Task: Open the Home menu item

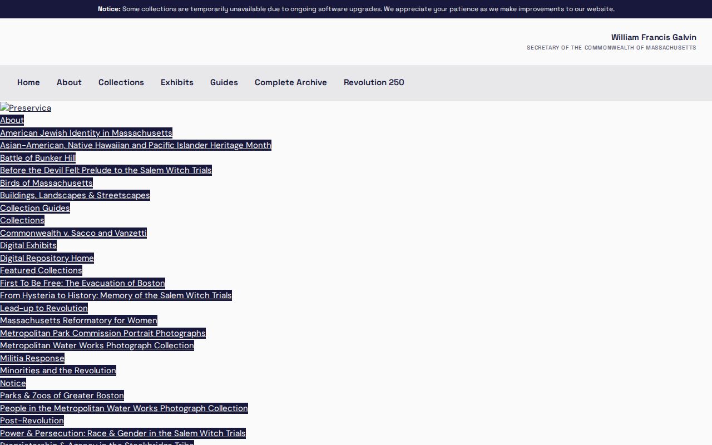Action: pos(28,82)
